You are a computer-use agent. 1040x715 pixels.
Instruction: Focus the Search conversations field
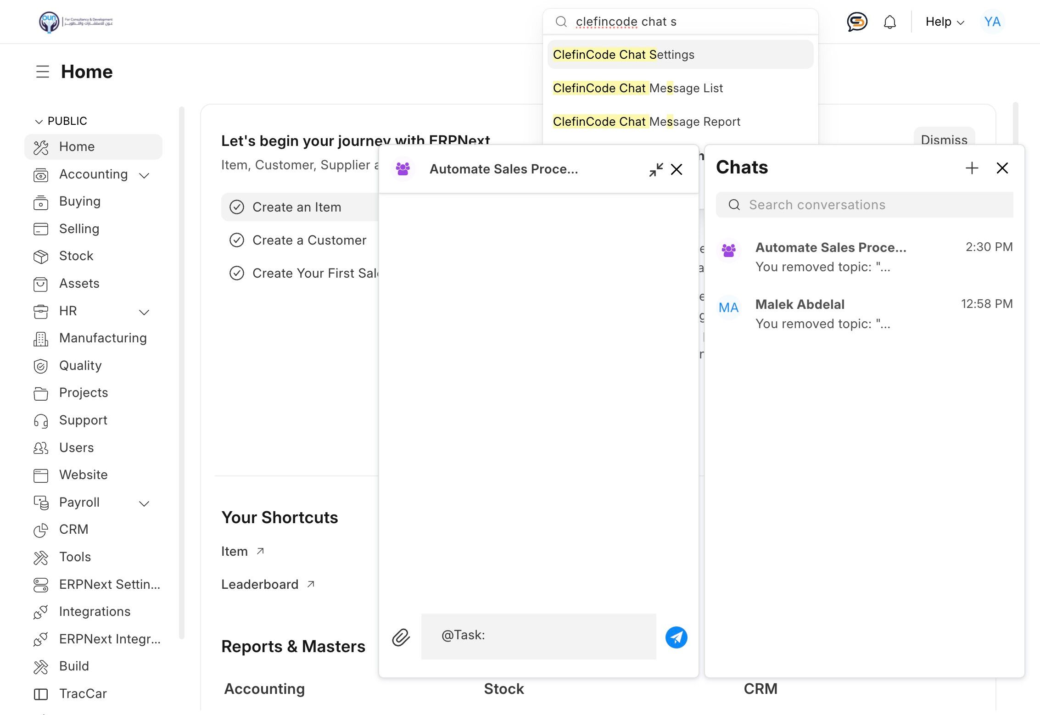(872, 205)
